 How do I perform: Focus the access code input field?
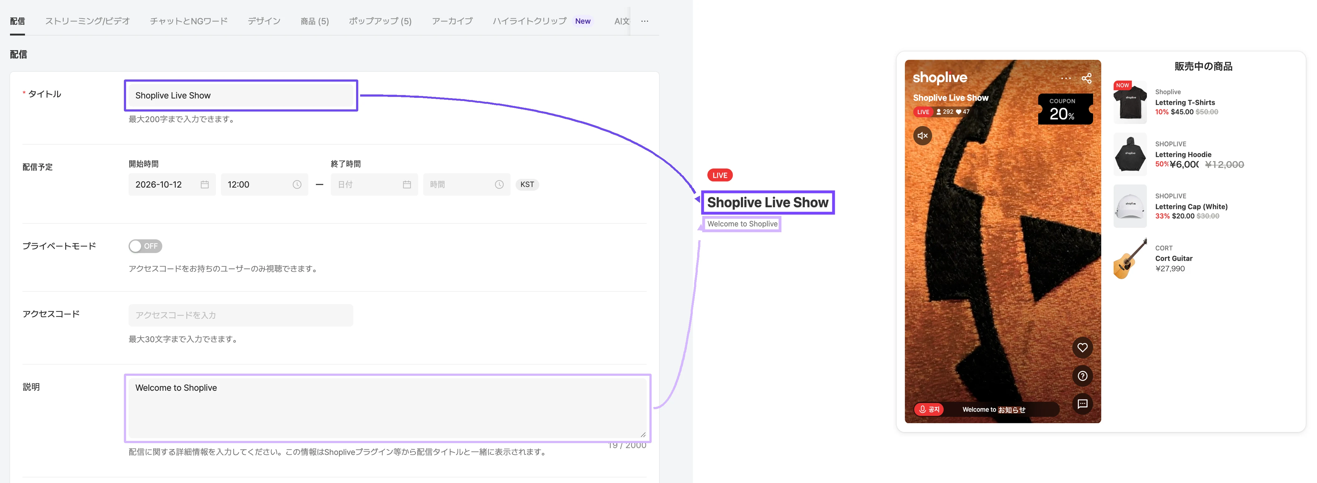point(241,315)
